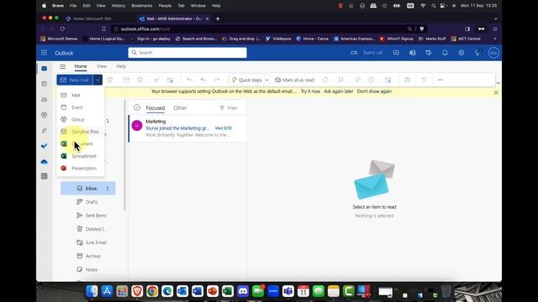Toggle the navigation pane hamburger

(62, 66)
